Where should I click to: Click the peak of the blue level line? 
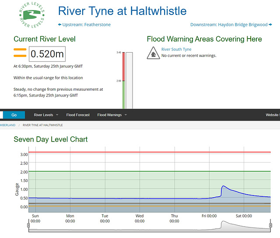pos(223,186)
